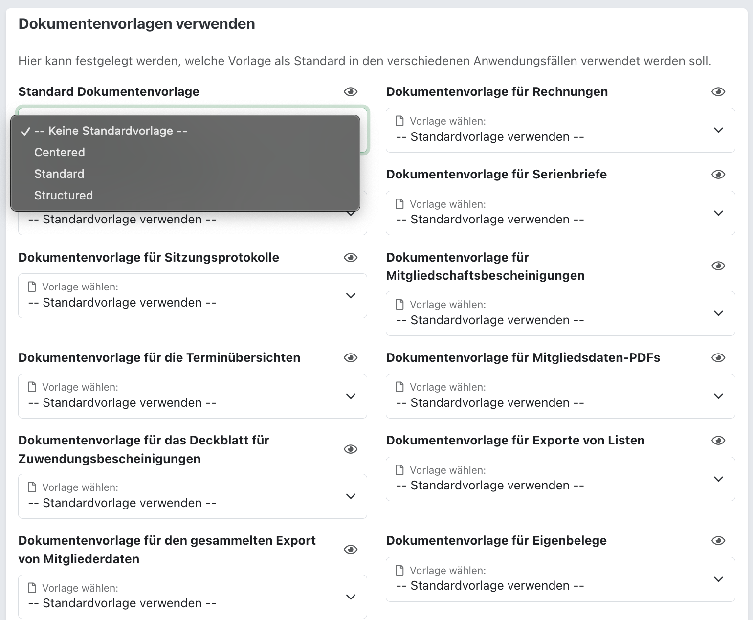Toggle preview for gesammelten Export von Mitgliederdaten
The width and height of the screenshot is (753, 620).
click(351, 550)
